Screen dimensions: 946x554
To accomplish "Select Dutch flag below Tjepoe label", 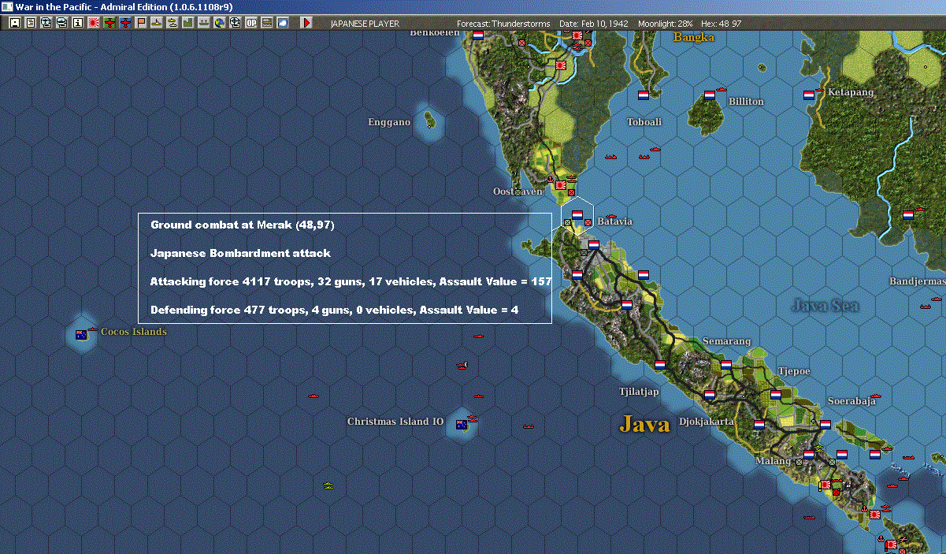I will point(775,395).
